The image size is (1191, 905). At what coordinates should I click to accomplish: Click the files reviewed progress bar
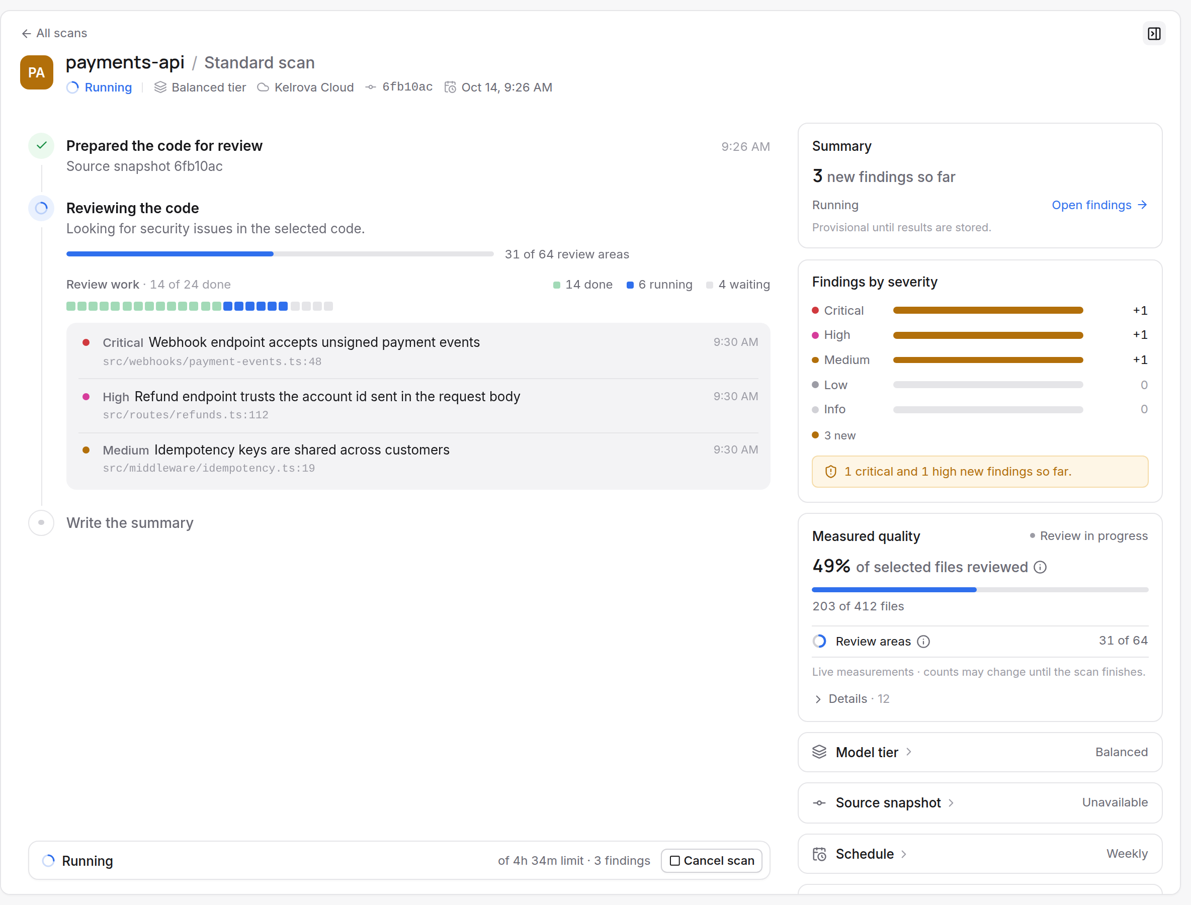(x=980, y=590)
